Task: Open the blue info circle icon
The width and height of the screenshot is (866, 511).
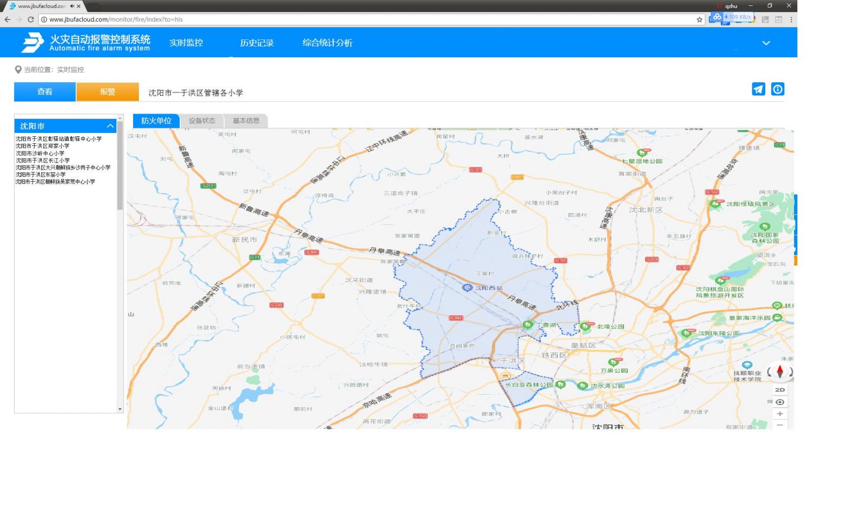Action: [x=777, y=89]
